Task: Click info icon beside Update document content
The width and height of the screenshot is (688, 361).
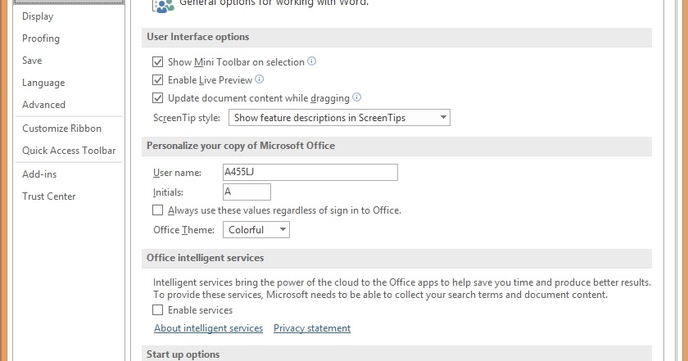Action: [357, 97]
